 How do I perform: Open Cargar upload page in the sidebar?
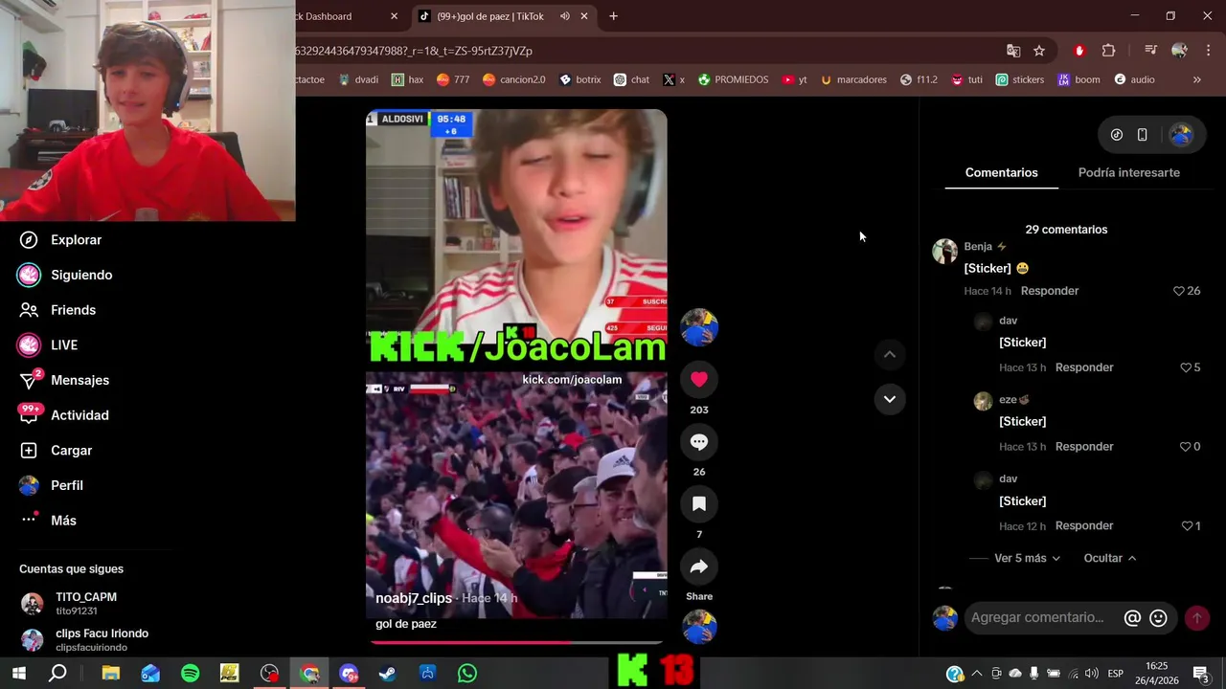[56, 451]
